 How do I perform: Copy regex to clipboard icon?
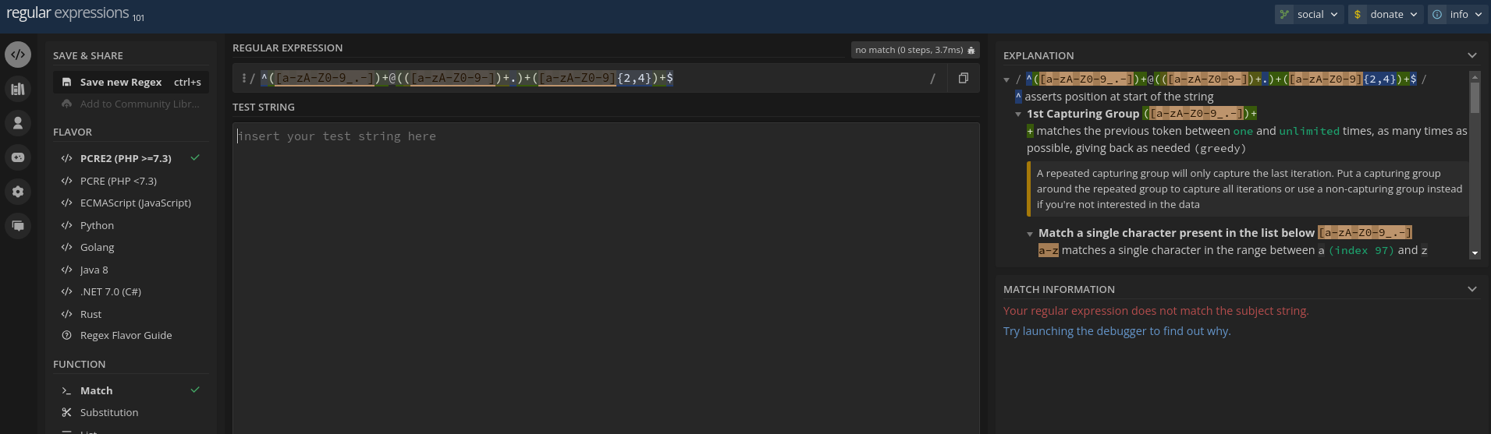pos(963,78)
